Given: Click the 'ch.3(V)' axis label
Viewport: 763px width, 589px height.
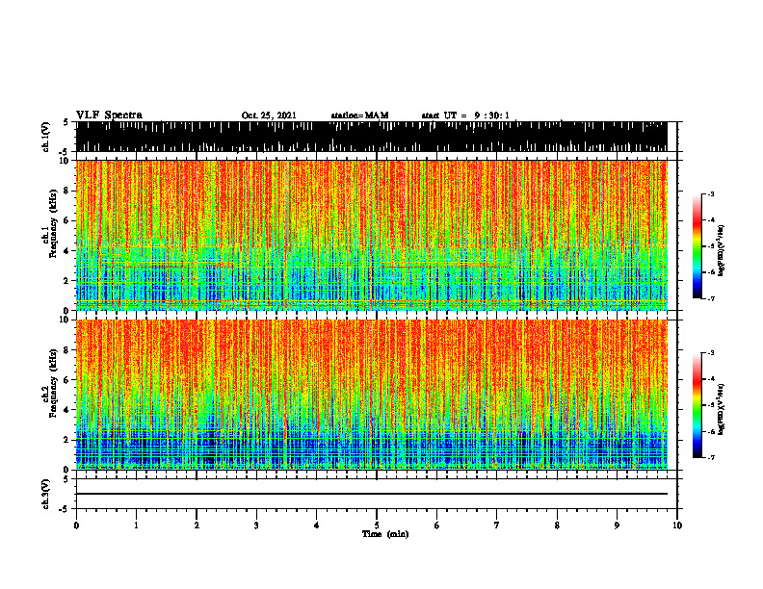Looking at the screenshot, I should (x=46, y=494).
